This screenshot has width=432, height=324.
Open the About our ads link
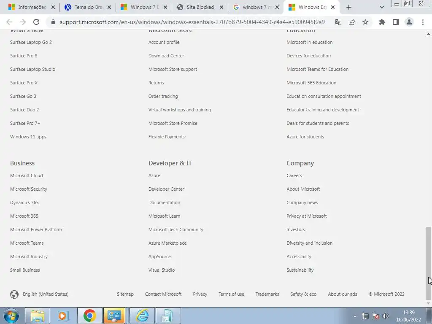click(343, 294)
